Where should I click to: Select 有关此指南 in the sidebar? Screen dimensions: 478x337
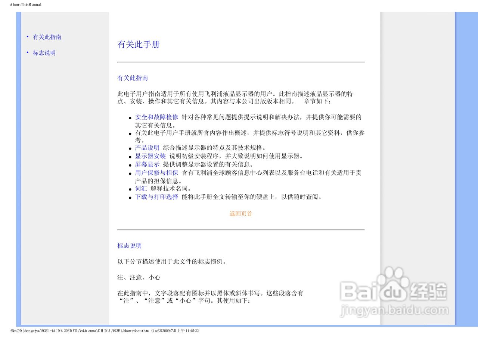click(x=47, y=37)
